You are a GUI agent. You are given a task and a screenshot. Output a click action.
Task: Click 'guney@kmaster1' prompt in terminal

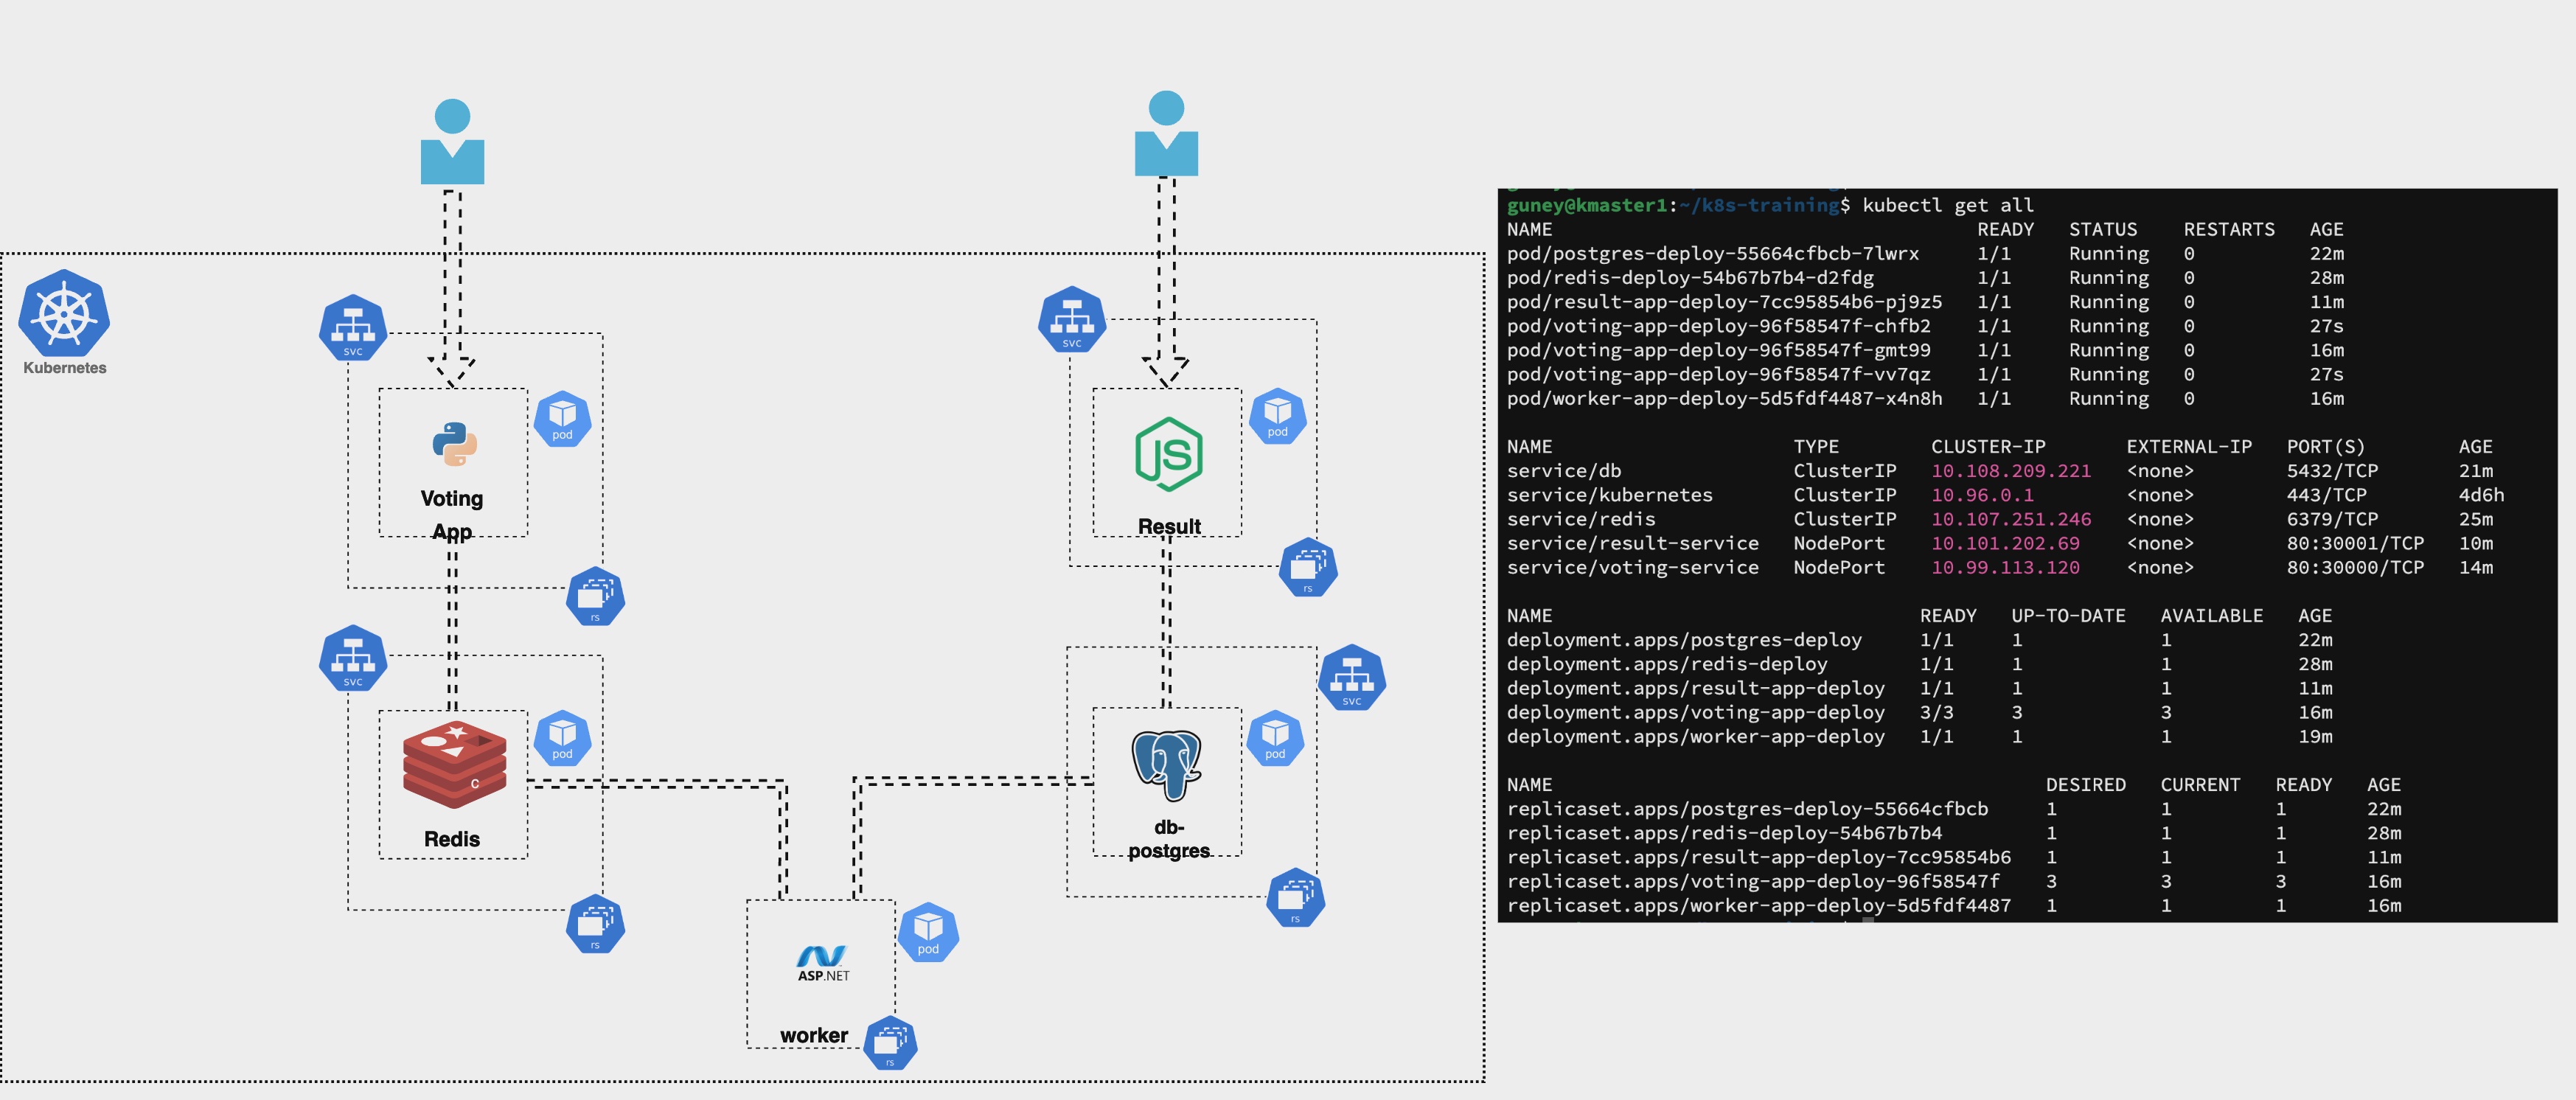pyautogui.click(x=1588, y=205)
